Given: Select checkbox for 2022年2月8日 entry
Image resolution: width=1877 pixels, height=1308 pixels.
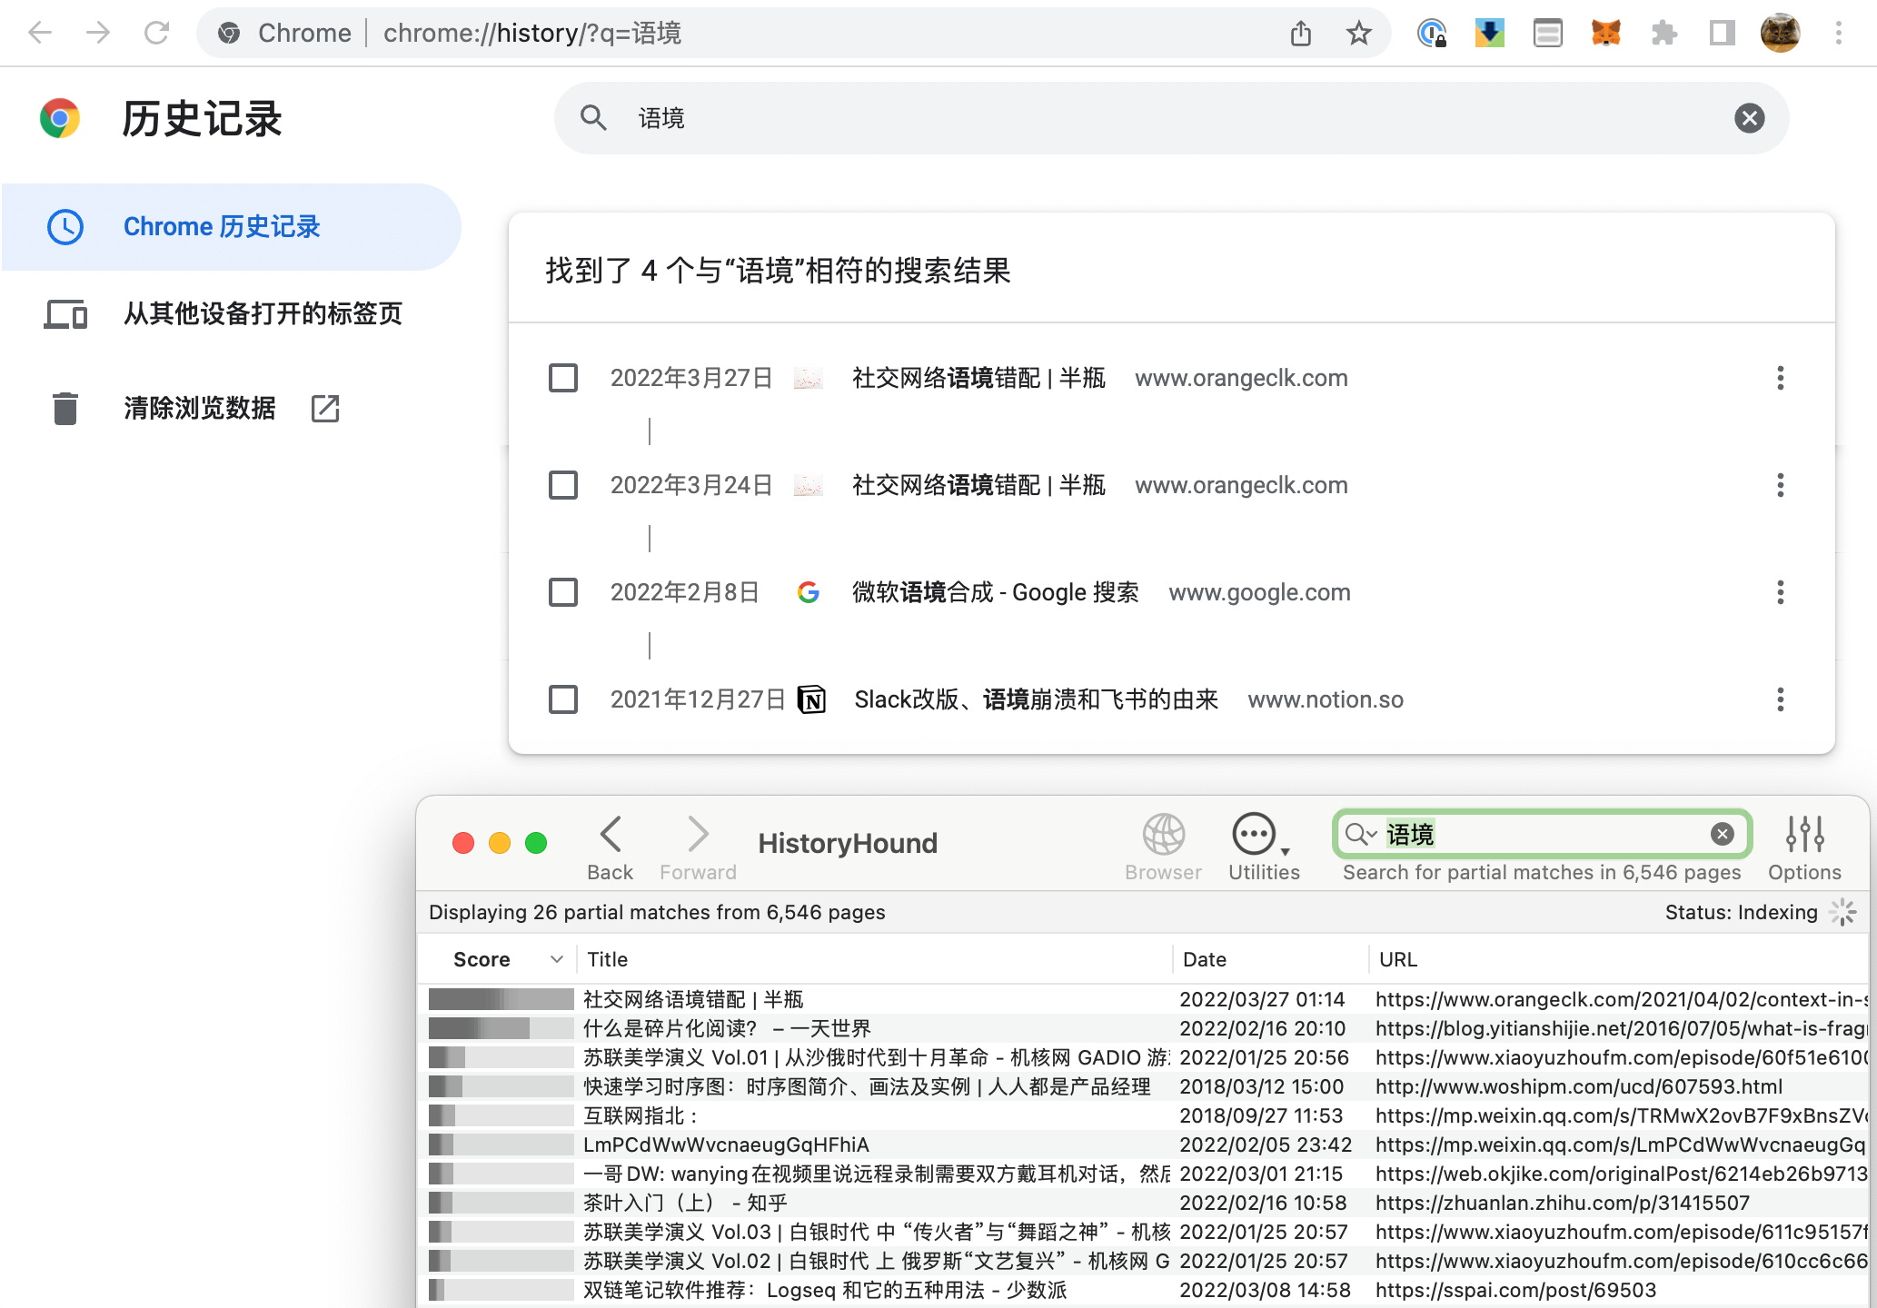Looking at the screenshot, I should (x=563, y=592).
